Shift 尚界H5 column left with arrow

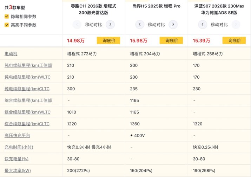click(x=140, y=25)
